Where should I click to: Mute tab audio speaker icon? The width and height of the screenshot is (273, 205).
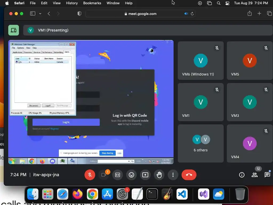[x=186, y=14]
